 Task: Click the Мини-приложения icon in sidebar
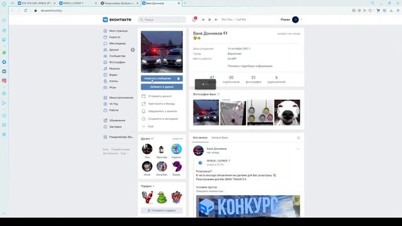point(105,98)
